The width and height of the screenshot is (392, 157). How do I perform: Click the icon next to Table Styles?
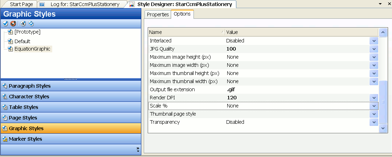[5, 107]
